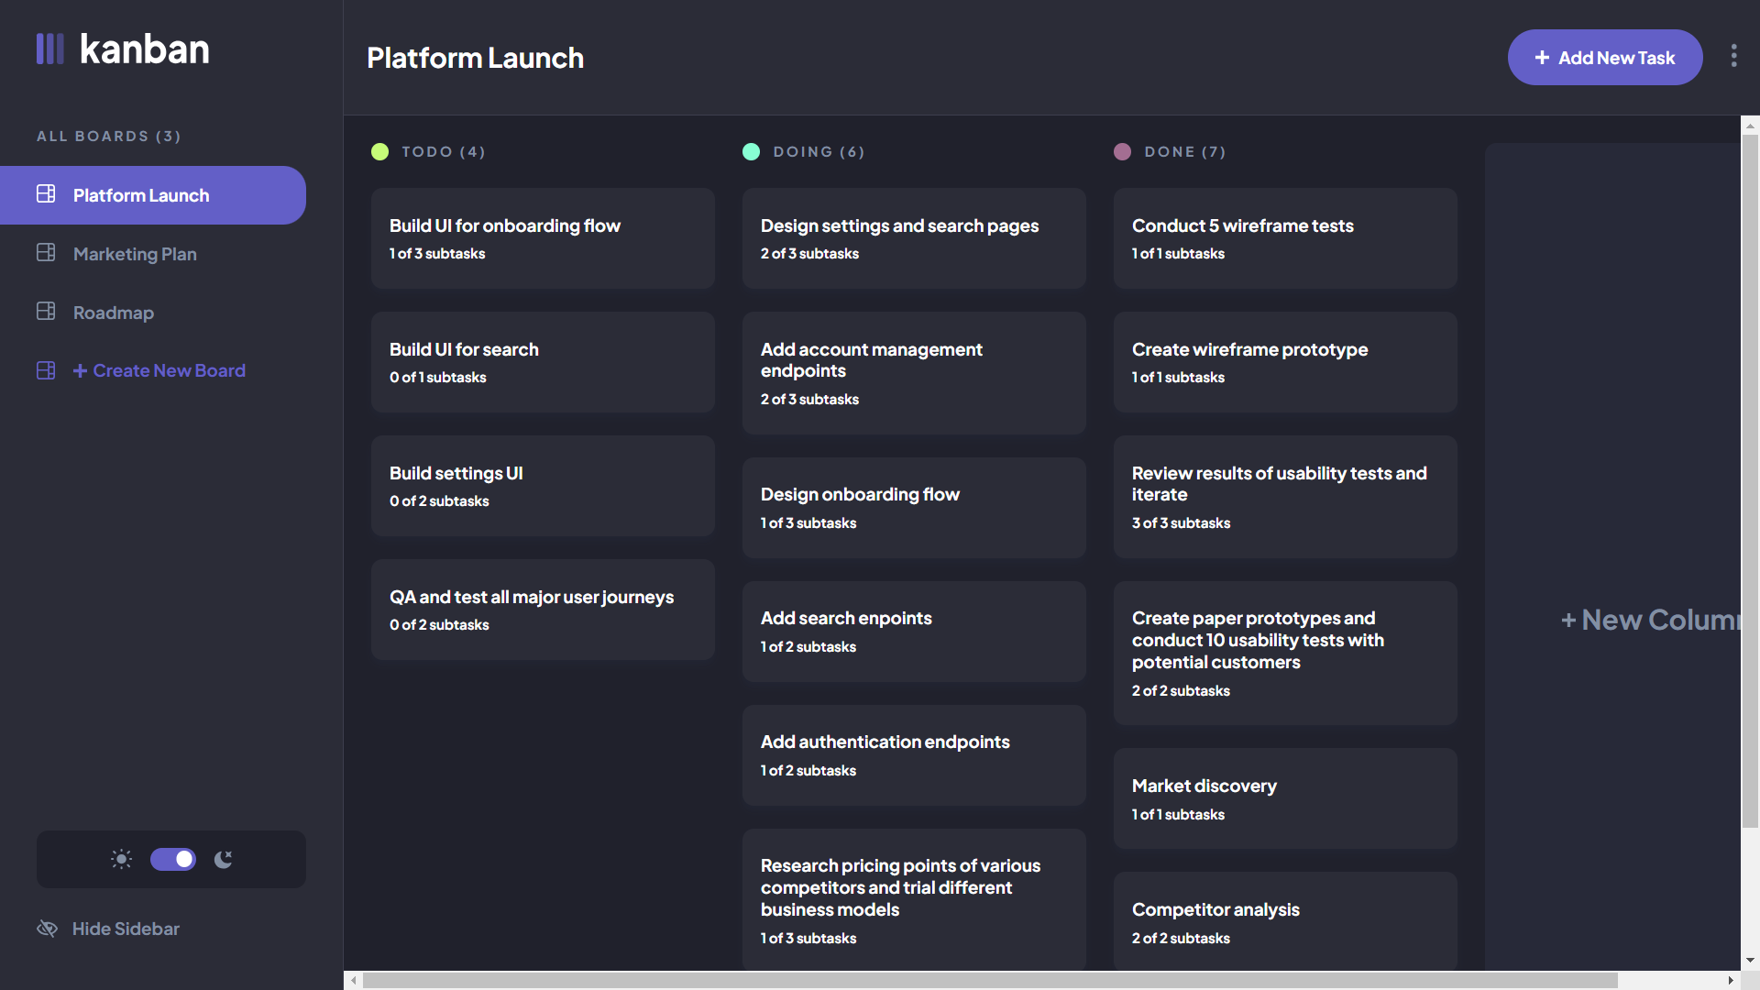Click the green TODO column color dot

tap(379, 152)
